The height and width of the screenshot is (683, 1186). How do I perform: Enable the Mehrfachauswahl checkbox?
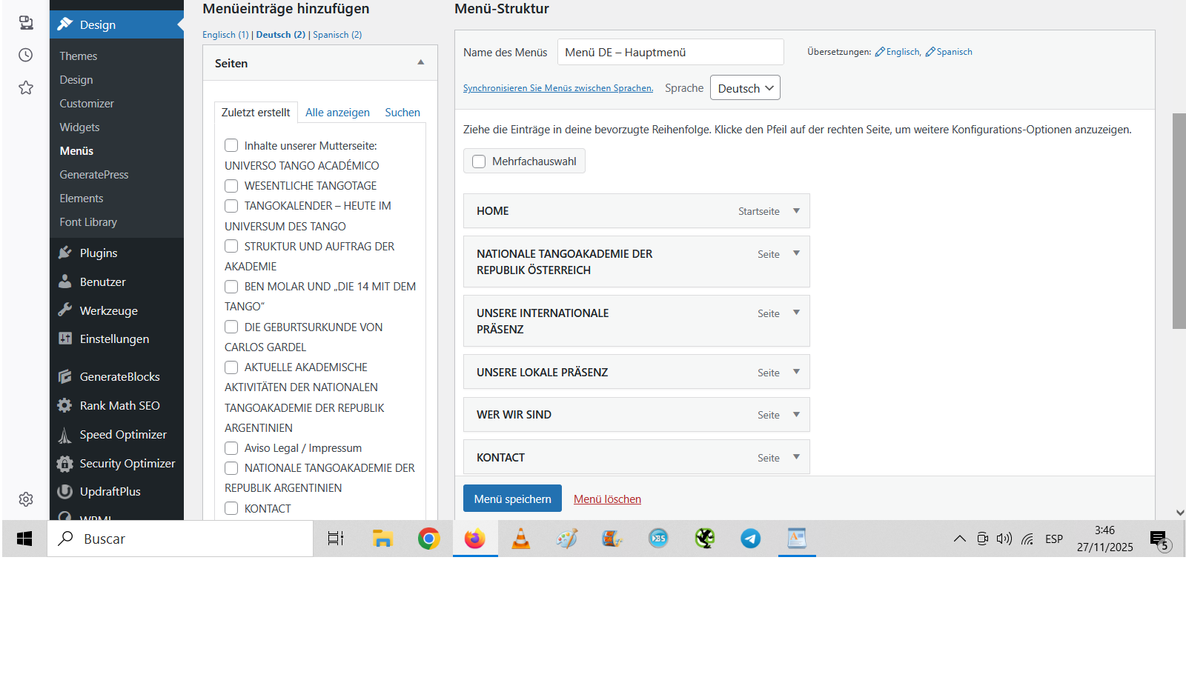479,161
